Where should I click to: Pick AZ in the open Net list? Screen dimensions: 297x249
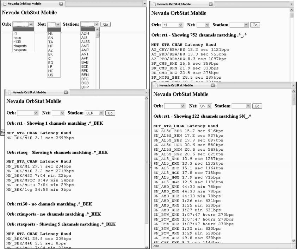click(x=54, y=51)
